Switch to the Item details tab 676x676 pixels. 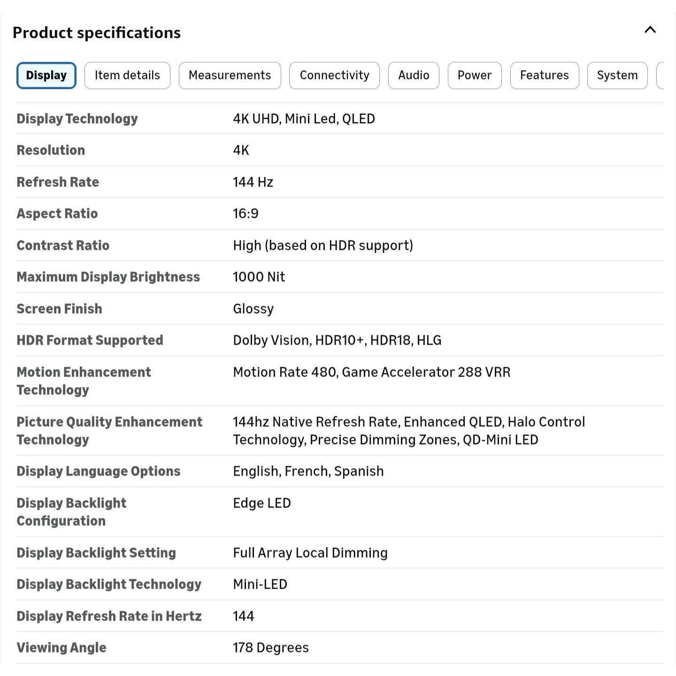click(127, 76)
